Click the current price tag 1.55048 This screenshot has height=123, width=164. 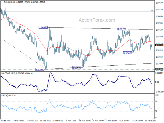coord(159,45)
